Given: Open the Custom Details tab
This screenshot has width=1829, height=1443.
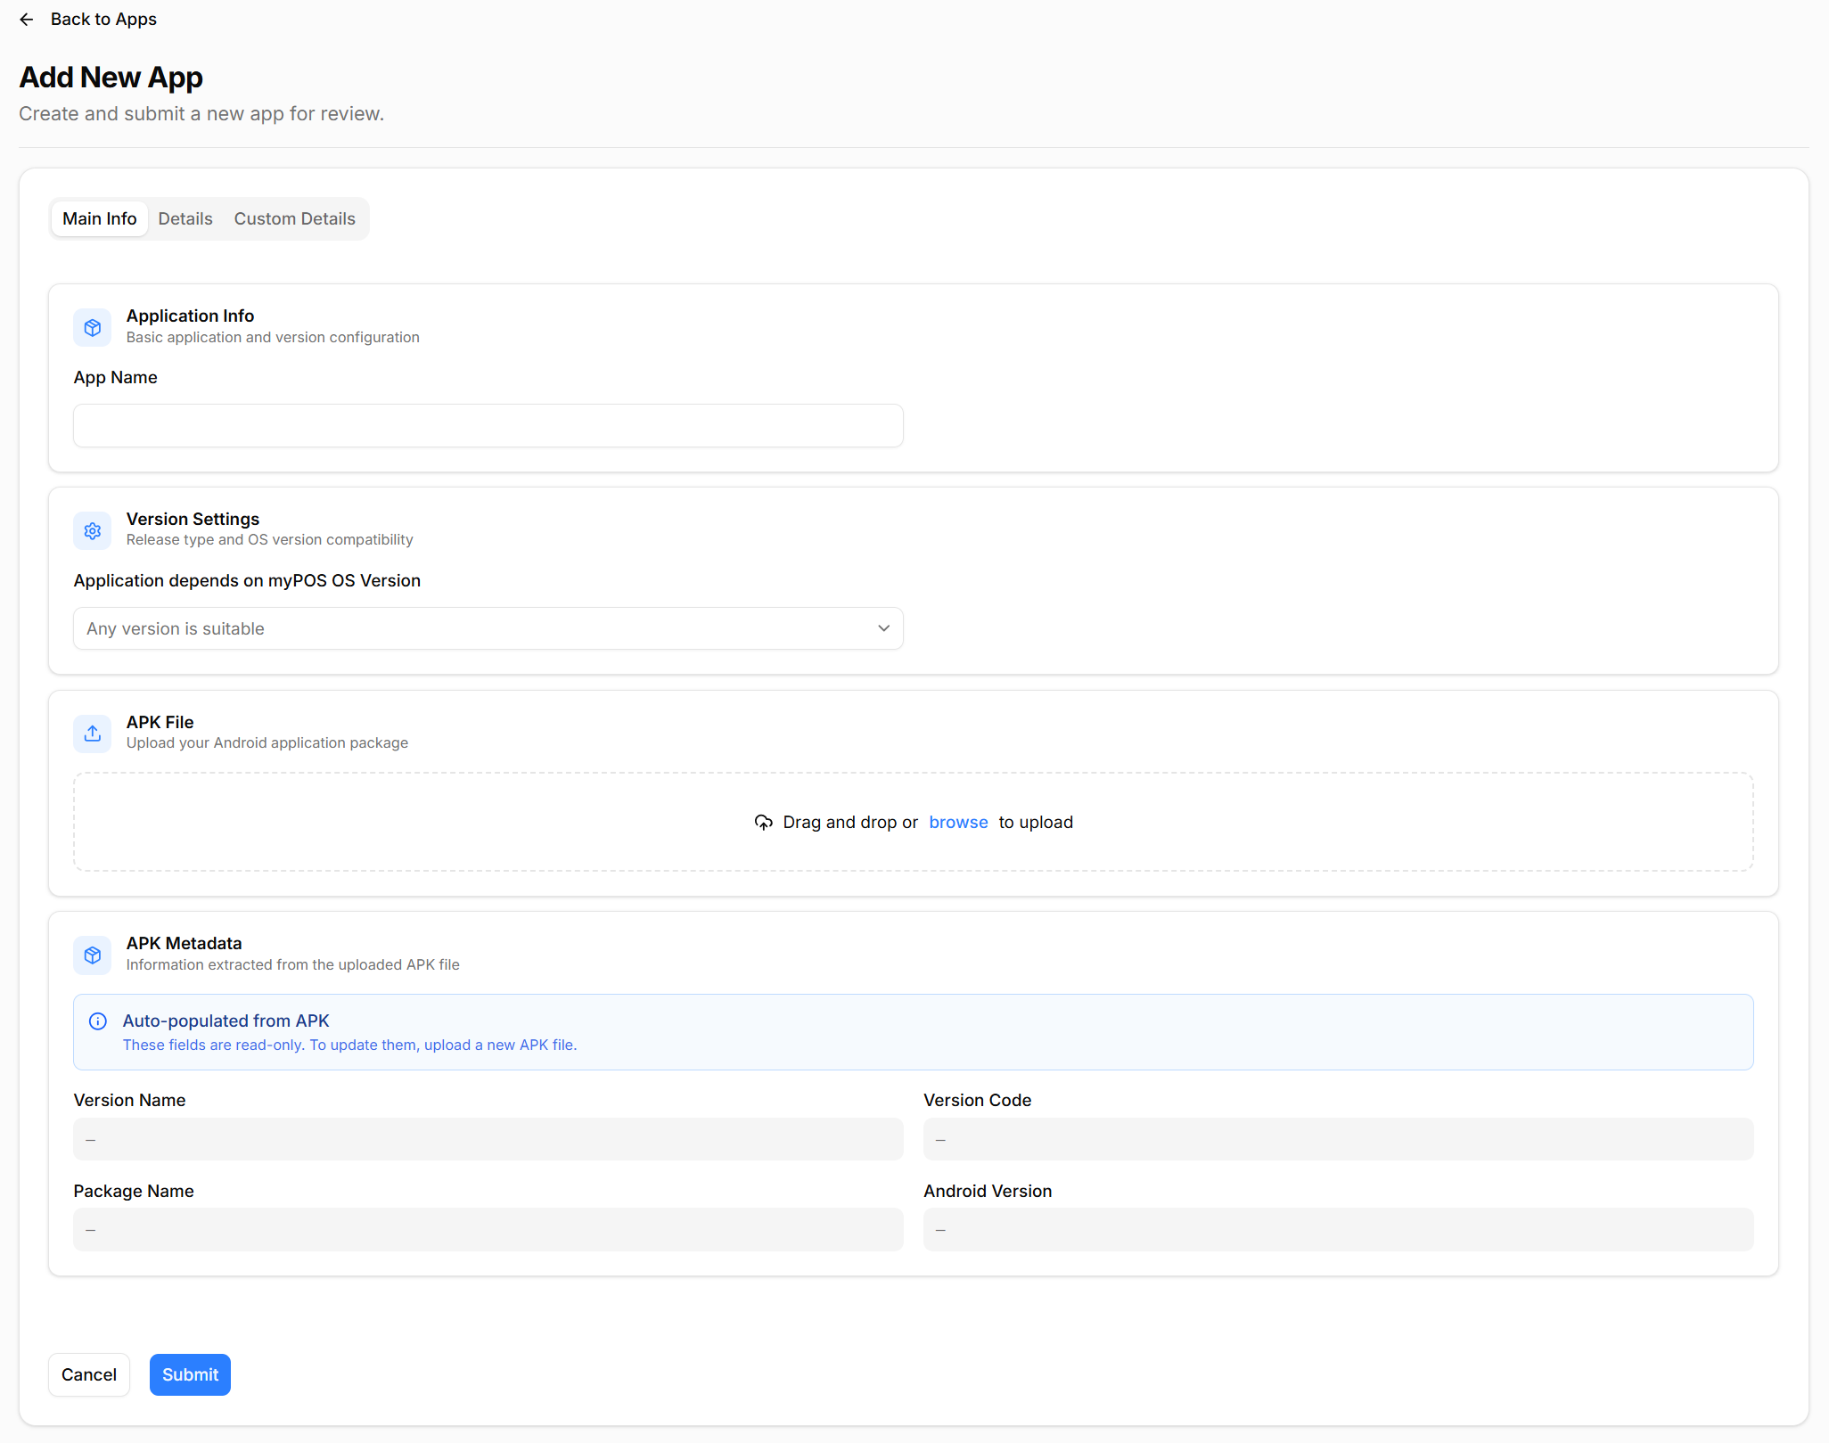Looking at the screenshot, I should tap(295, 218).
